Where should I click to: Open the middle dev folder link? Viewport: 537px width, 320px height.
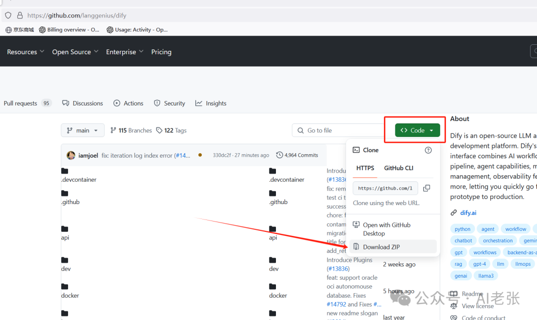(273, 269)
